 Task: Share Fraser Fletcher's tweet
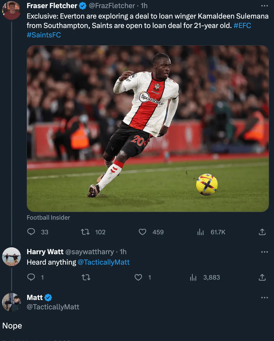262,232
